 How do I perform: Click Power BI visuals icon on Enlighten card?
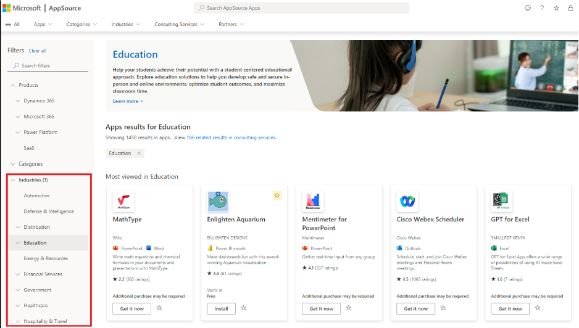pyautogui.click(x=210, y=248)
